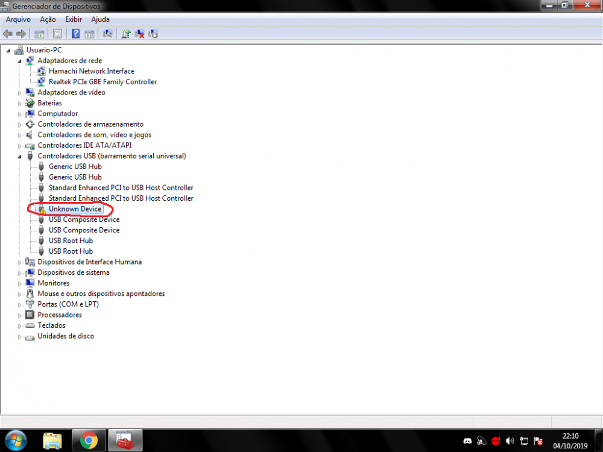This screenshot has height=452, width=603.
Task: Expand Controladores de som, vídeo e jogos
Action: coord(20,135)
